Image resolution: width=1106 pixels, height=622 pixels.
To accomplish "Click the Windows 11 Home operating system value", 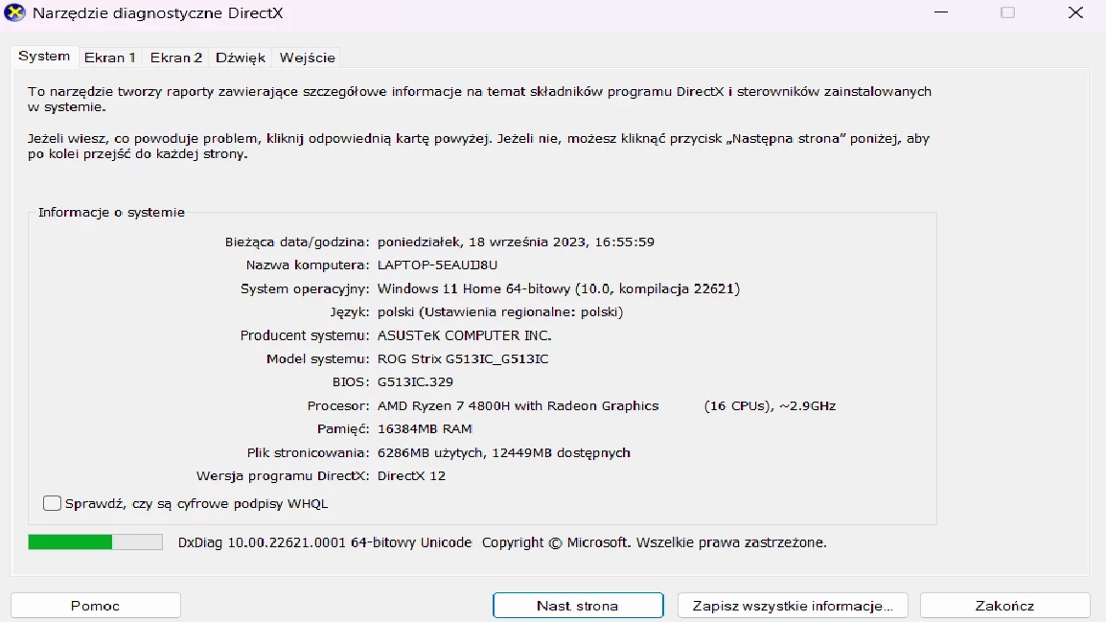I will [x=559, y=288].
